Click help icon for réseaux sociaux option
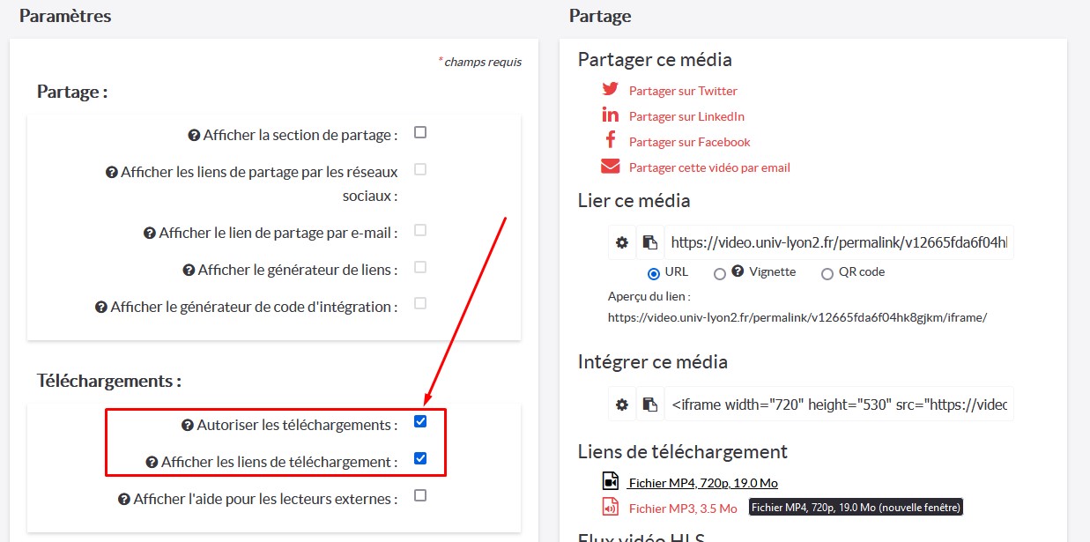 point(112,173)
